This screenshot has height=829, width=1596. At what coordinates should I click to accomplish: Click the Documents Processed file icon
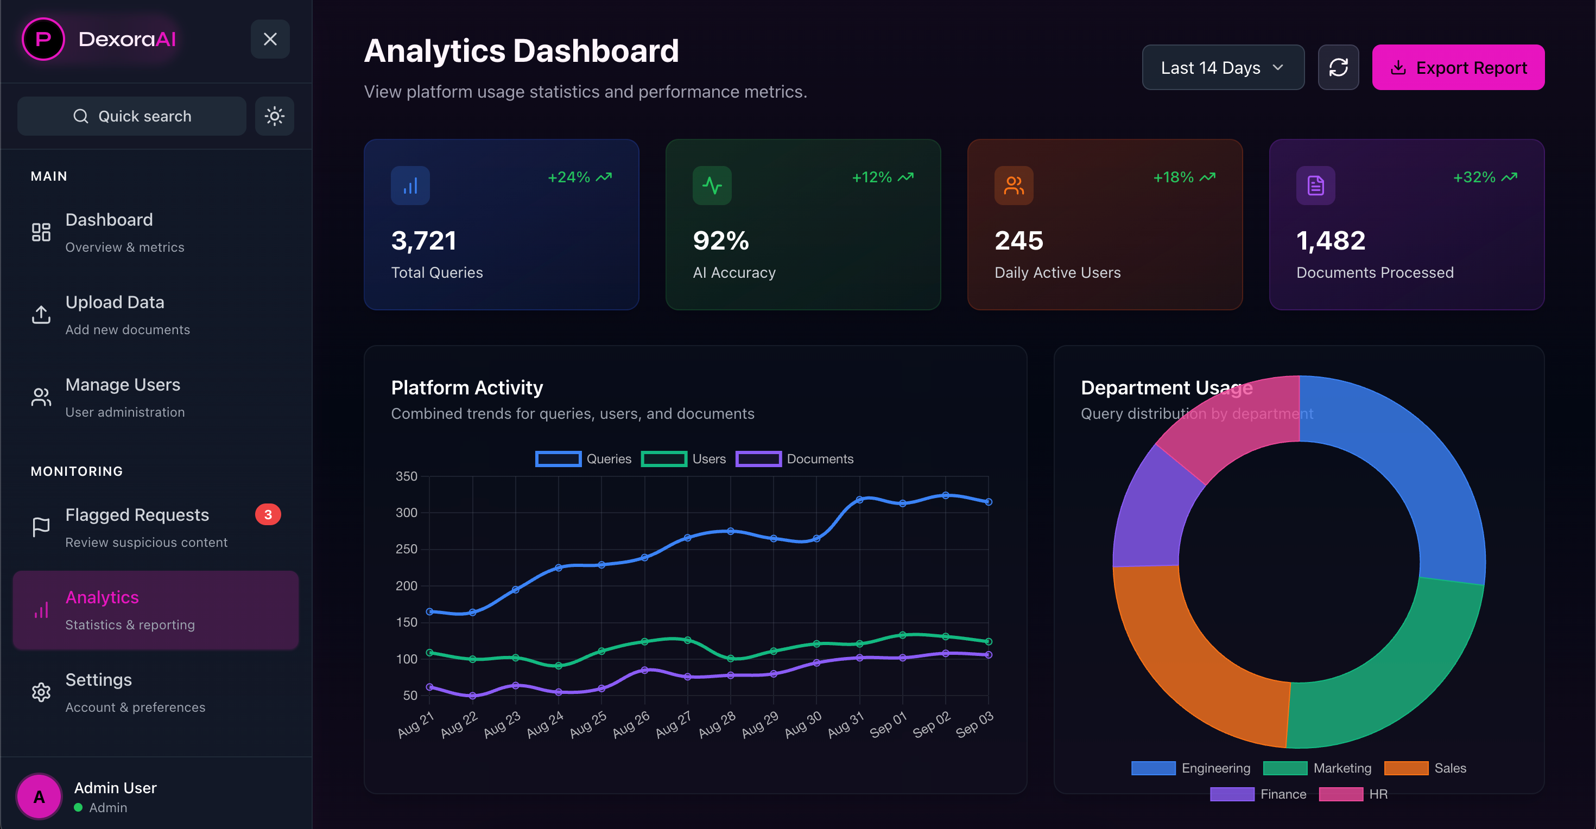tap(1315, 185)
